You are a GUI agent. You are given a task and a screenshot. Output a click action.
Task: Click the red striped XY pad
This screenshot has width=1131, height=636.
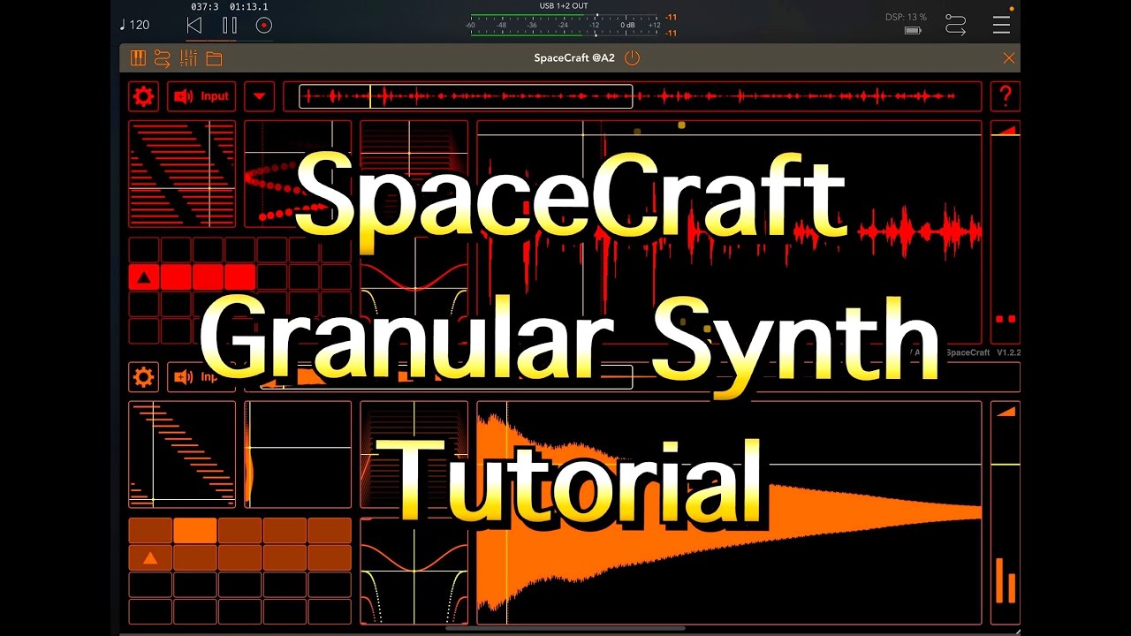click(x=182, y=174)
